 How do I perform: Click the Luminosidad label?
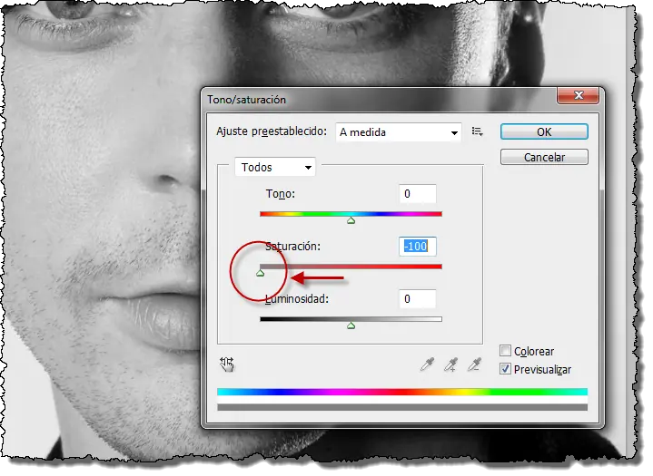[297, 299]
